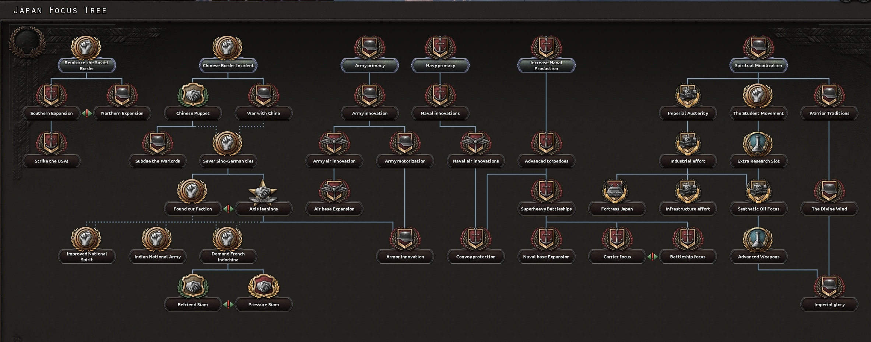871x342 pixels.
Task: Click the Extra Research Slot flask icon
Action: 758,143
